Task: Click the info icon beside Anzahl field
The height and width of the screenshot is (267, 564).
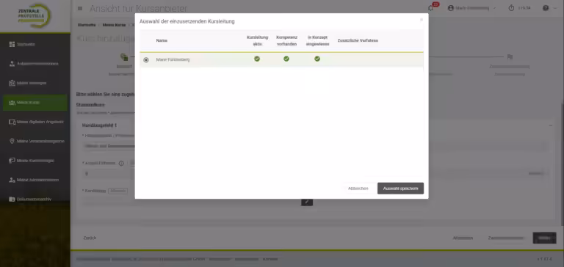Action: pos(121,164)
